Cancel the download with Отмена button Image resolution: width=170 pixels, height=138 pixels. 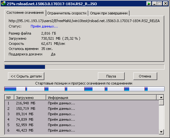click(145, 76)
